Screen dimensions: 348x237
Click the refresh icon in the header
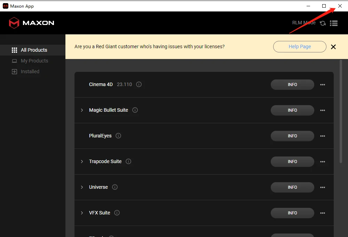pos(323,23)
